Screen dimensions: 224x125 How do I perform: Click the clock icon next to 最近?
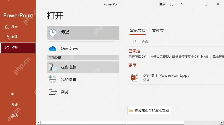53,33
